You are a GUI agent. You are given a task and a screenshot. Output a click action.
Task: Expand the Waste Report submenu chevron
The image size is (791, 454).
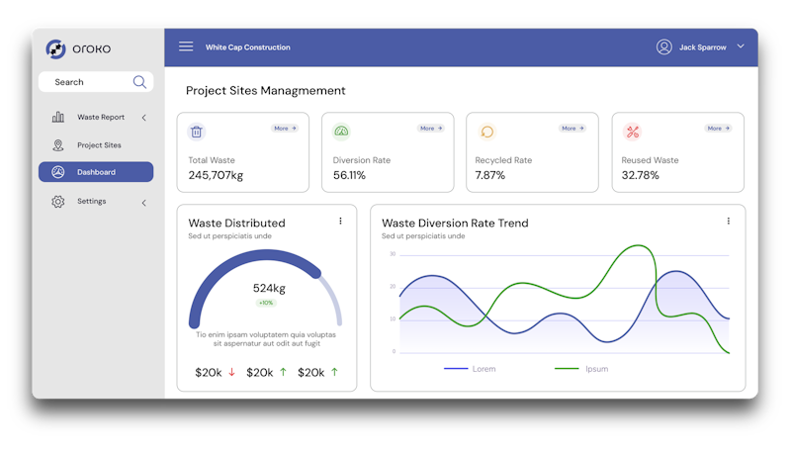(143, 118)
